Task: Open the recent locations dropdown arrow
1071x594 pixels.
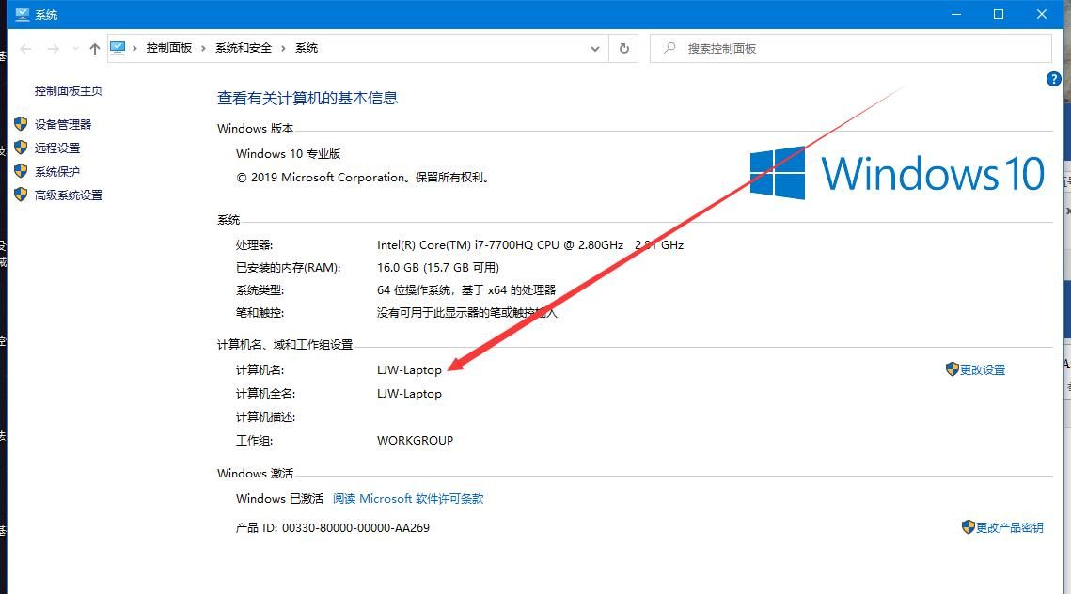Action: point(75,49)
